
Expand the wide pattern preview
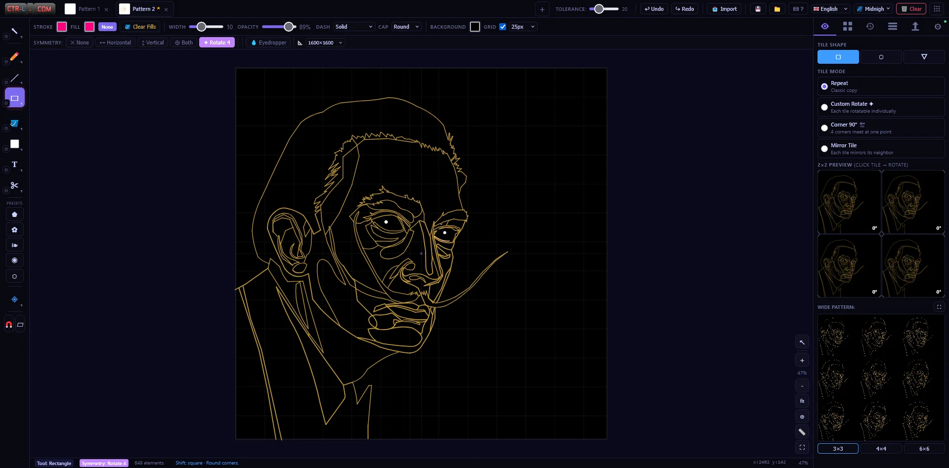[939, 307]
